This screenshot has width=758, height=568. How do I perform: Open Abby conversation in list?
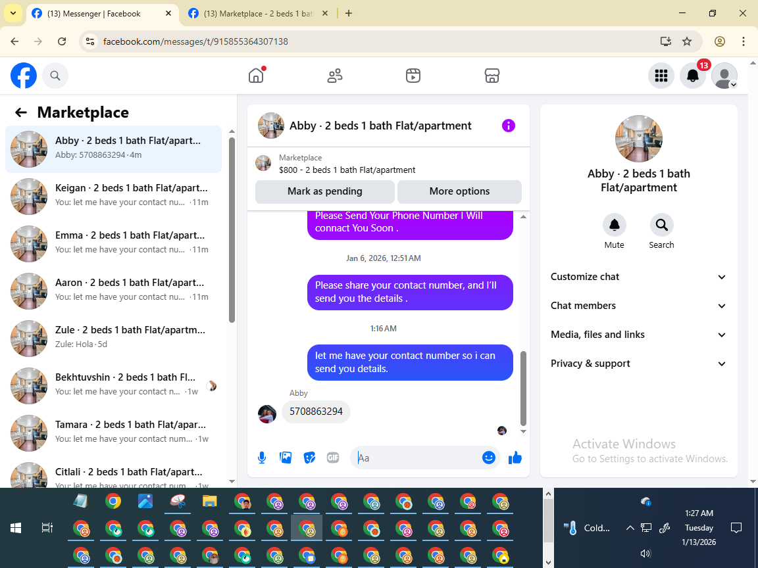pyautogui.click(x=114, y=149)
